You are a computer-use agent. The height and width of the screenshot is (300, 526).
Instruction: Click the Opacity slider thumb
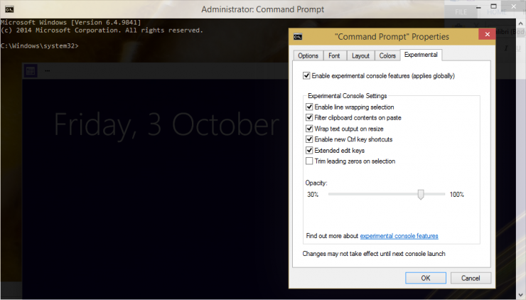[x=421, y=194]
